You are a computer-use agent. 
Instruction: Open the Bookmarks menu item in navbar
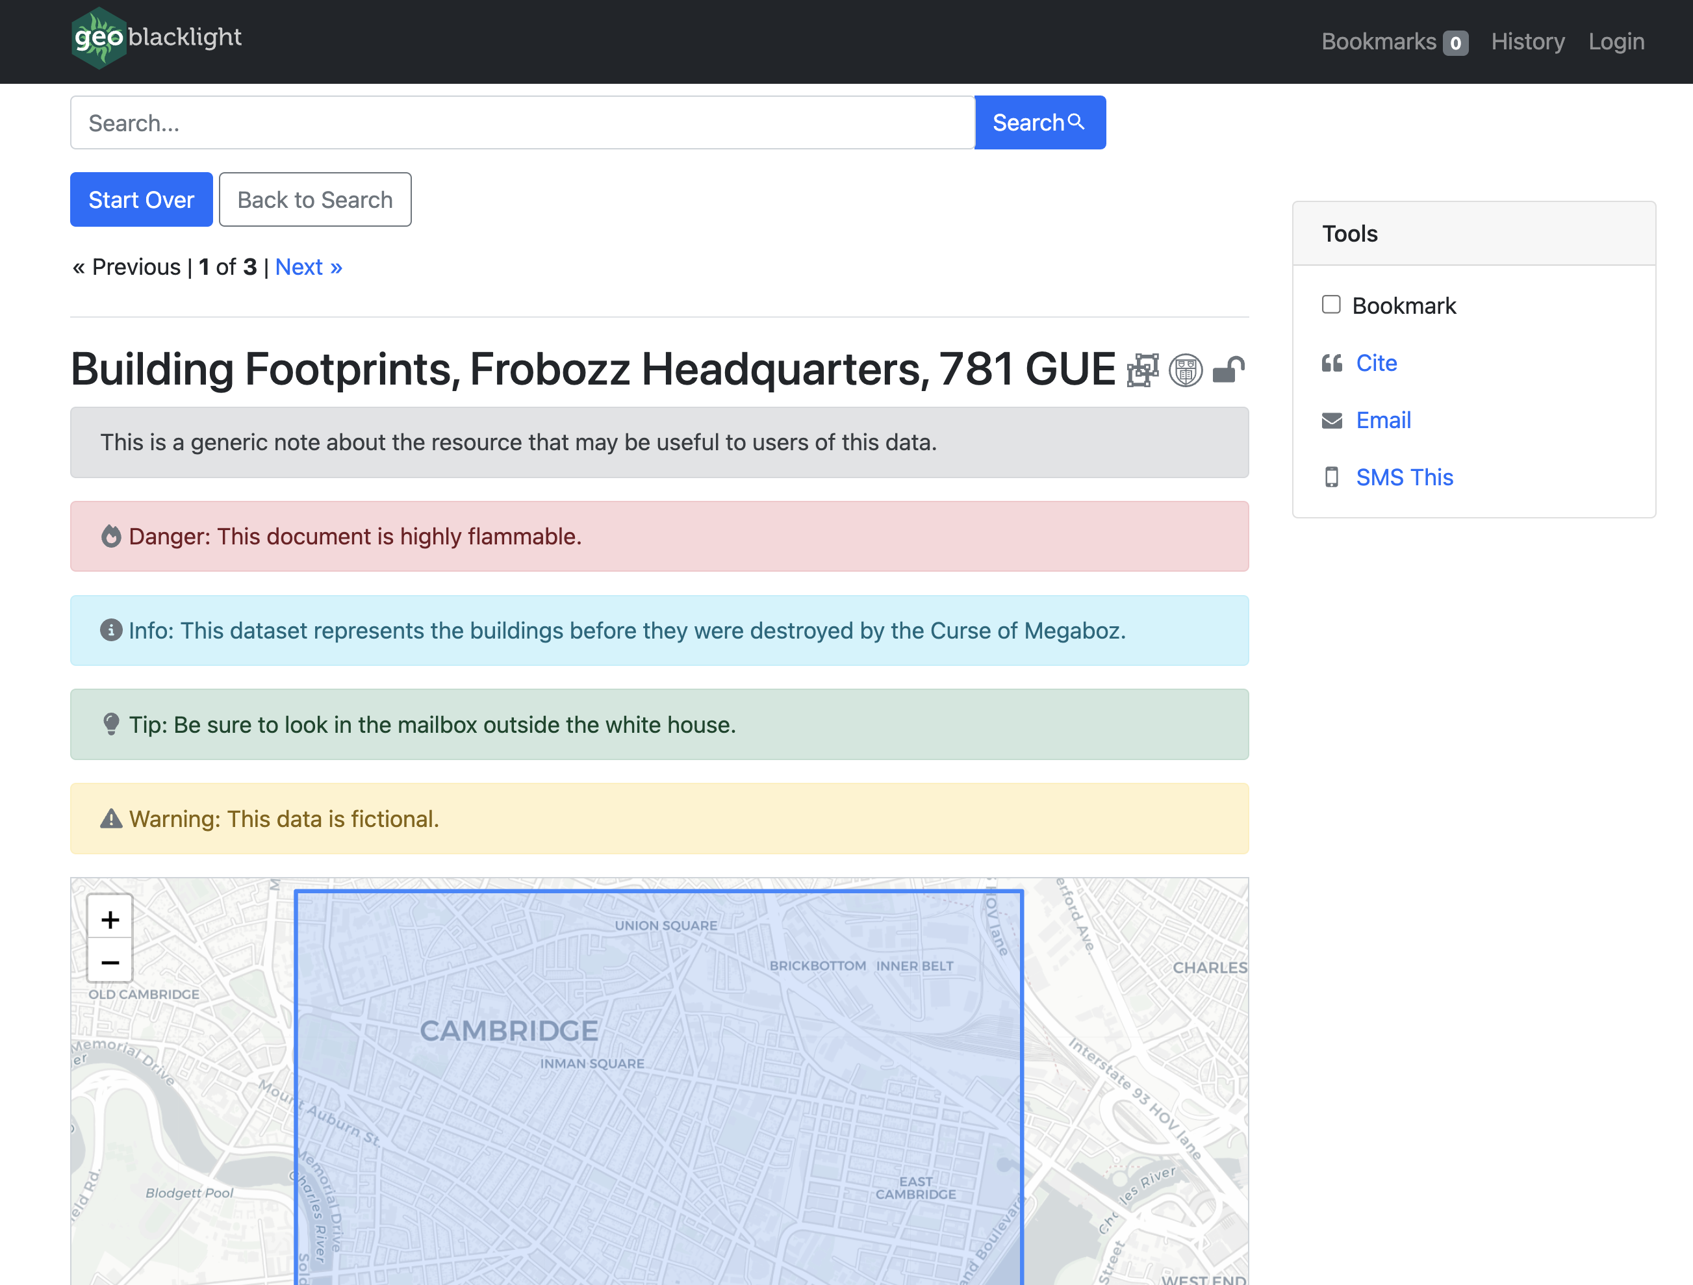[x=1390, y=40]
